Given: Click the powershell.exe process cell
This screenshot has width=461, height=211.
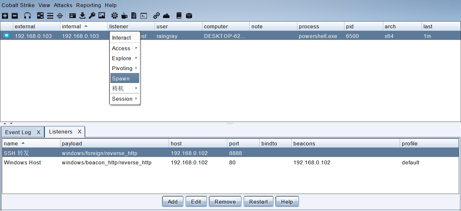Looking at the screenshot, I should (321, 36).
